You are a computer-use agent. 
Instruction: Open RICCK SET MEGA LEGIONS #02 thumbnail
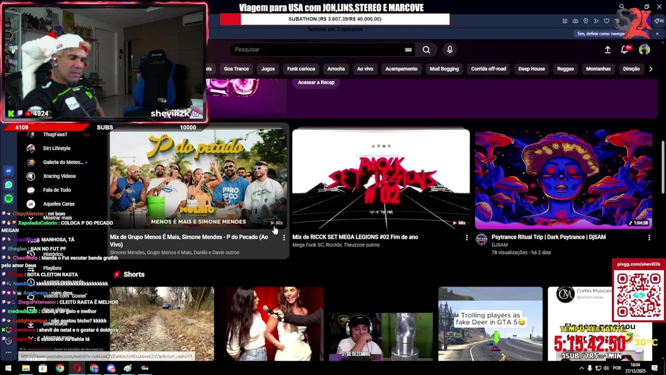tap(381, 179)
